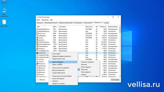Viewport: 164px width, 92px height.
Task: Choose Создать файл дампа
Action: tap(59, 73)
